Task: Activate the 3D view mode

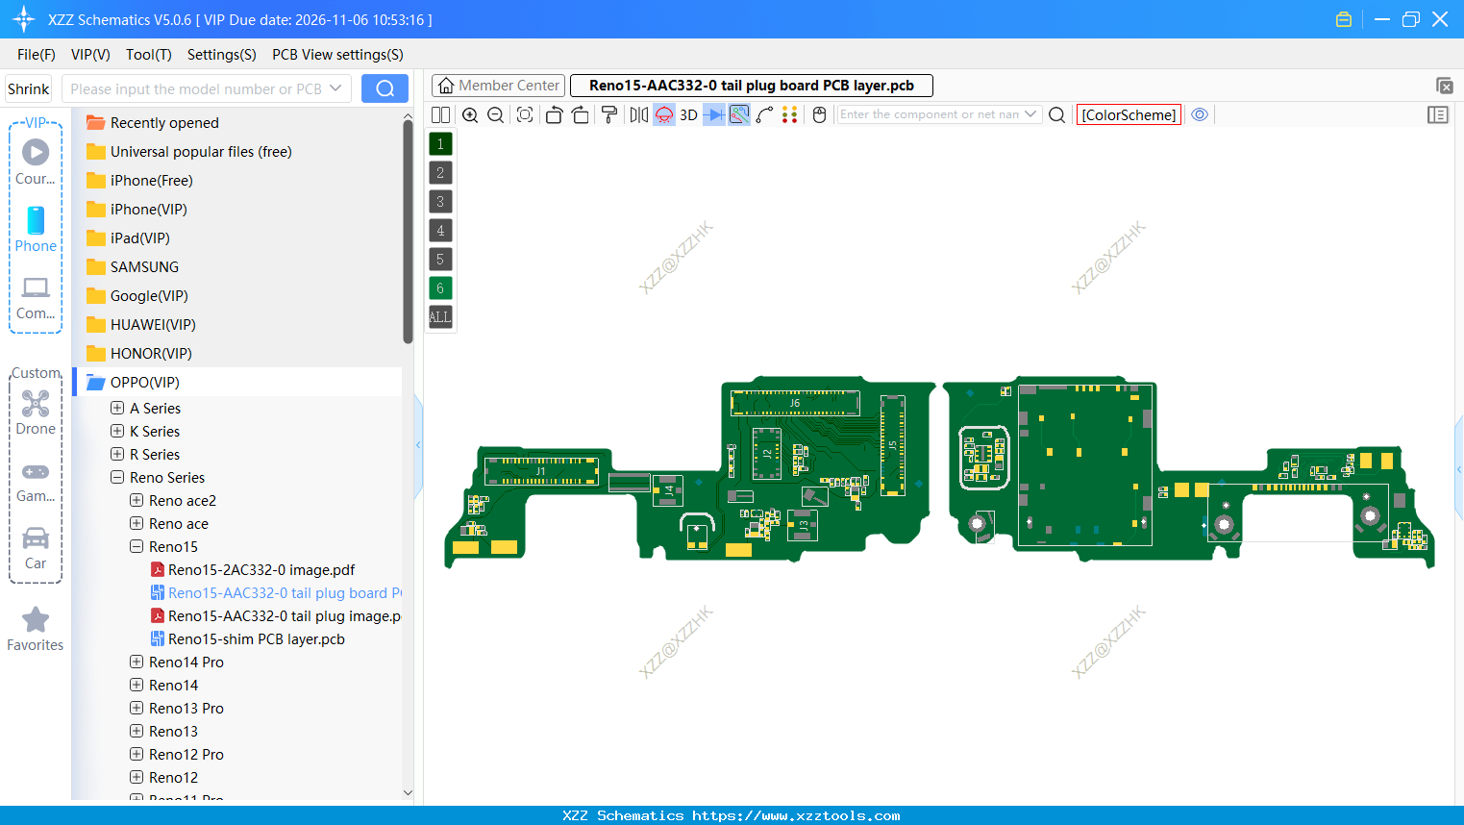Action: (x=687, y=114)
